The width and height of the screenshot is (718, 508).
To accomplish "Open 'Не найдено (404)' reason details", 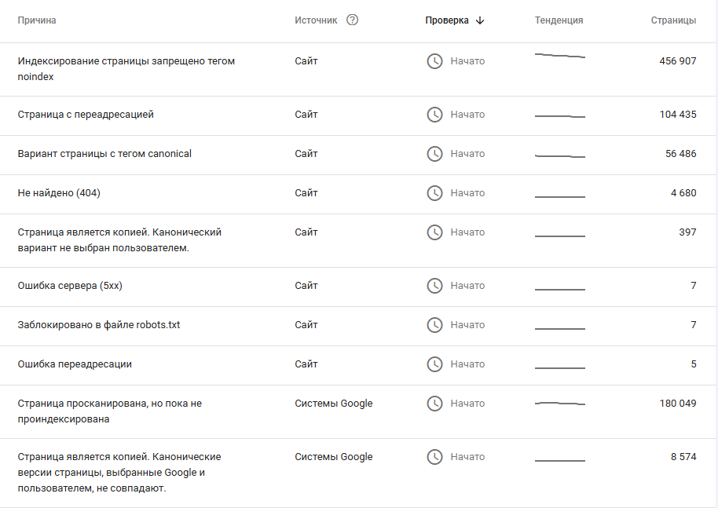I will tap(59, 193).
